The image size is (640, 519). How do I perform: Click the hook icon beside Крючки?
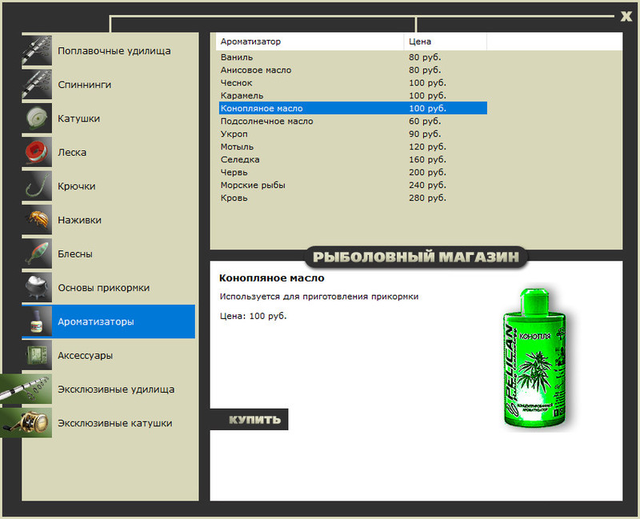point(37,186)
